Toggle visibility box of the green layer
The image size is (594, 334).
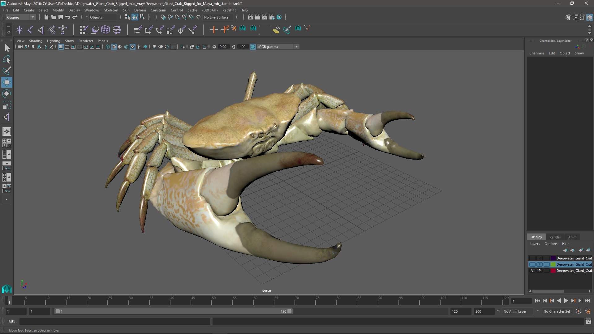532,264
